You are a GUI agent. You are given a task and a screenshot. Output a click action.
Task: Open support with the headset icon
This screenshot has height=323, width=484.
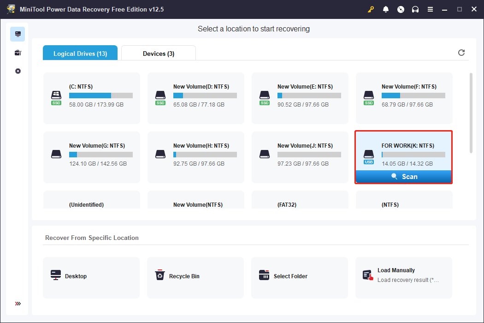pos(415,9)
